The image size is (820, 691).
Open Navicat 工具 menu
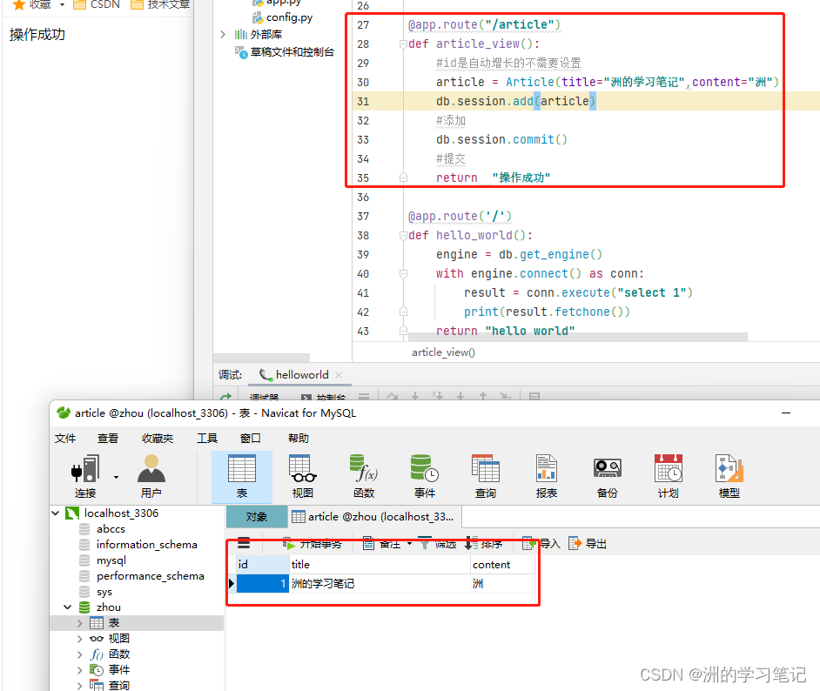pos(207,438)
